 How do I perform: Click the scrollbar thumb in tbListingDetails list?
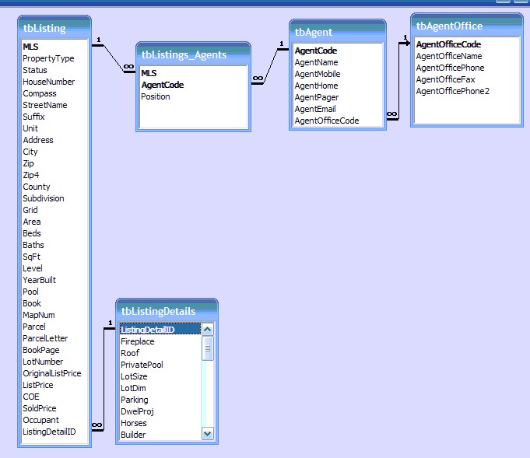[x=208, y=348]
